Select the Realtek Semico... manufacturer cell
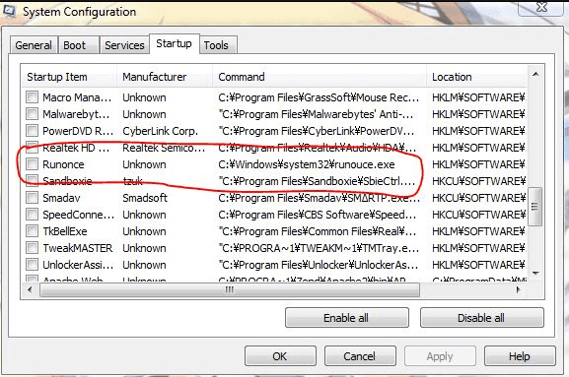Viewport: 569px width, 377px height. pos(164,148)
